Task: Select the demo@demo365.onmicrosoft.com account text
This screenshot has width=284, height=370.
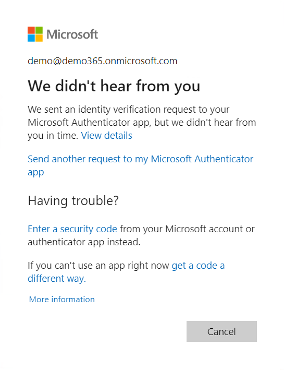Action: (x=103, y=61)
